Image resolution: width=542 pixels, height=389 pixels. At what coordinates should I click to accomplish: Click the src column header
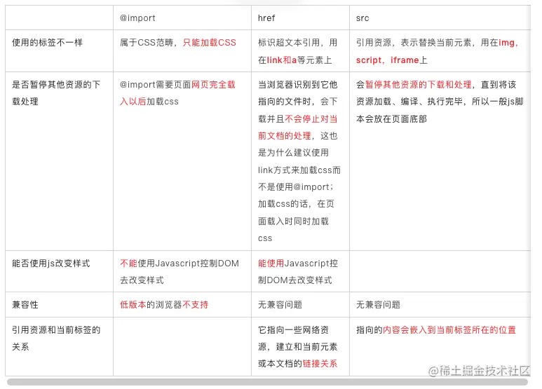[440, 18]
